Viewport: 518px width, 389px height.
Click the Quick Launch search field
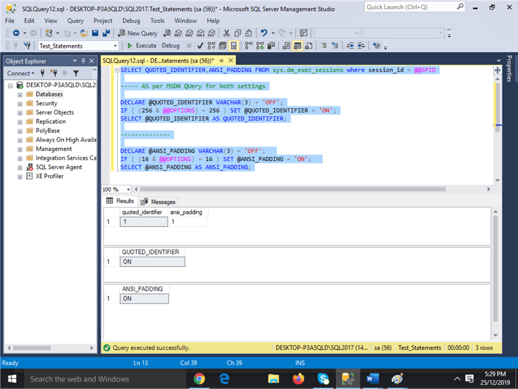pyautogui.click(x=414, y=7)
